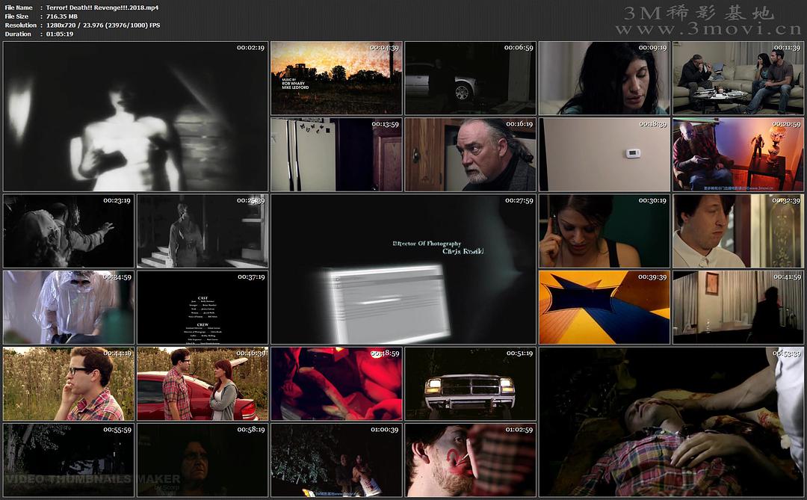Open the large black-and-white thumbnail at 00:02:19
The width and height of the screenshot is (807, 500).
(135, 117)
